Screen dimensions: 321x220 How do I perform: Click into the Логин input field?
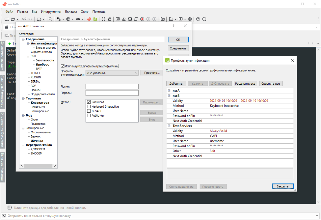pyautogui.click(x=112, y=87)
